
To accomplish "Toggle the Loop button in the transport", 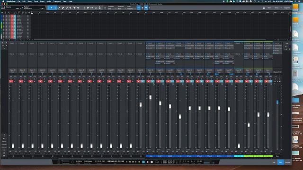I will click(x=157, y=162).
